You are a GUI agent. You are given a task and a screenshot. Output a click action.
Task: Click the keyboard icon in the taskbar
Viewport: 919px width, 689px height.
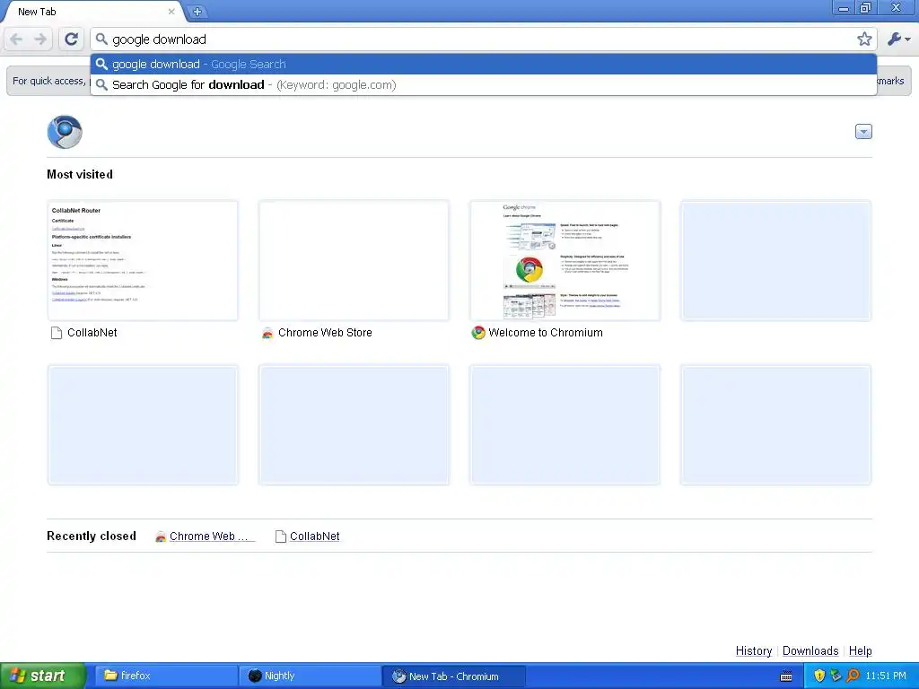coord(786,676)
